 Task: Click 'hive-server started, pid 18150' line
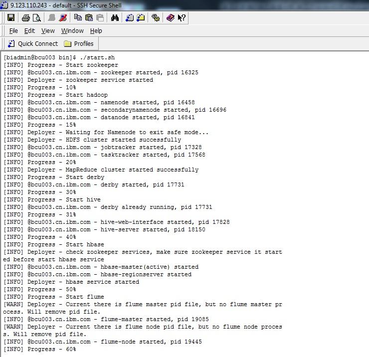[x=104, y=230]
